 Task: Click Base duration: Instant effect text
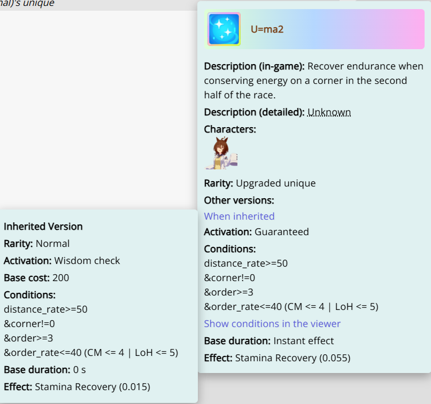click(269, 340)
